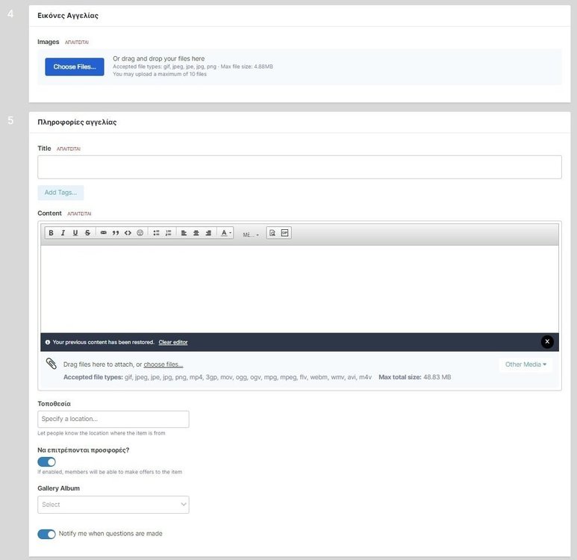Screen dimensions: 577x560
Task: Center-align the editor text
Action: 196,233
